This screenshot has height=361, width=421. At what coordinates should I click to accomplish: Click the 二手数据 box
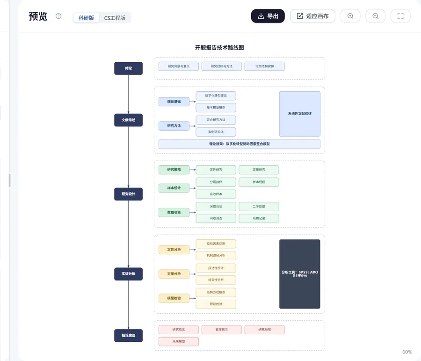[x=259, y=206]
